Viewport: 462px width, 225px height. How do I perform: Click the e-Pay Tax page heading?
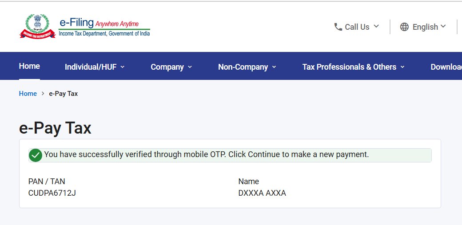tap(55, 128)
